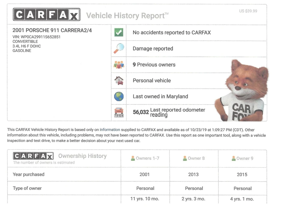This screenshot has width=283, height=216.
Task: Click the CARFAX logo in the report header
Action: 47,14
